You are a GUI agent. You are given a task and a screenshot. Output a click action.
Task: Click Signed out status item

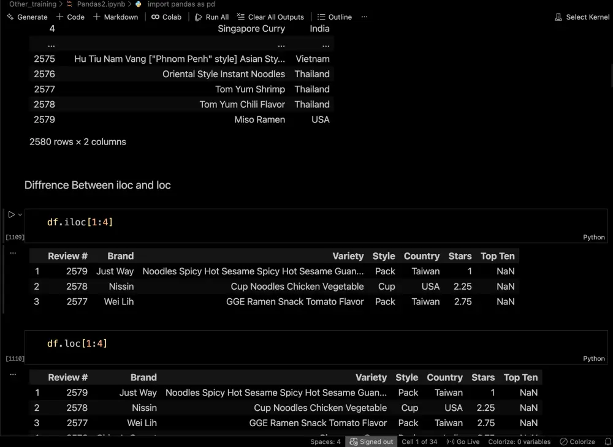coord(371,441)
